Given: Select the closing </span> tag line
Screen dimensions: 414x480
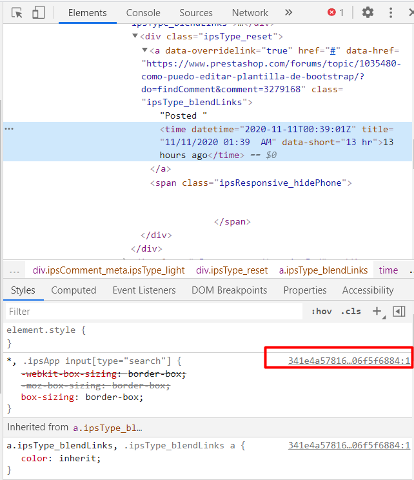Looking at the screenshot, I should click(x=233, y=222).
